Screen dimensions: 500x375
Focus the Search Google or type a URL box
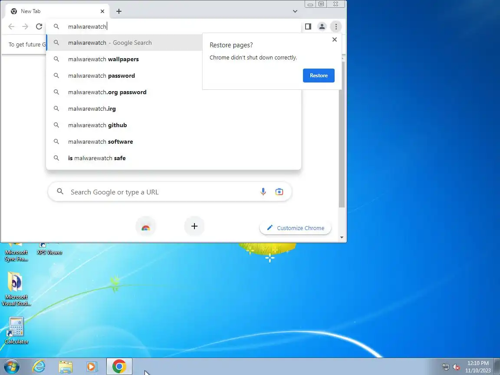point(170,192)
